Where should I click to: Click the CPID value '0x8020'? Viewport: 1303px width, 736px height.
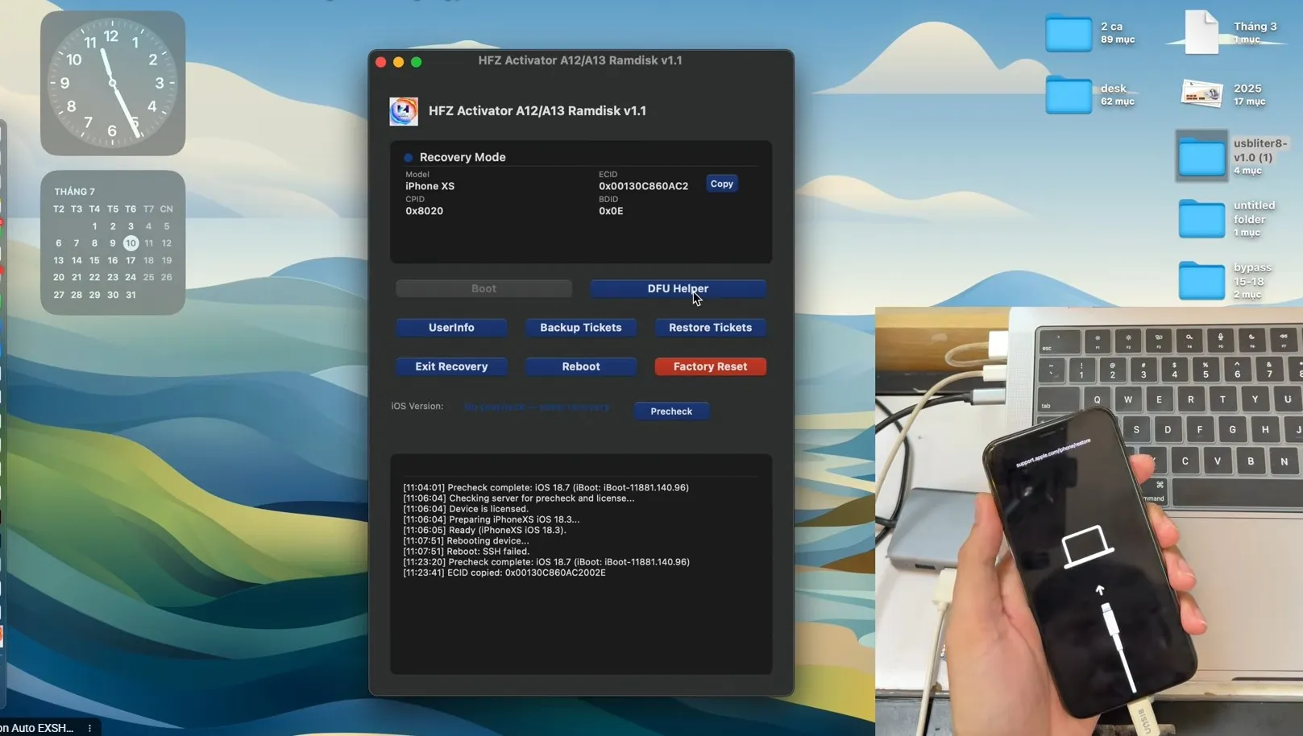pyautogui.click(x=424, y=211)
